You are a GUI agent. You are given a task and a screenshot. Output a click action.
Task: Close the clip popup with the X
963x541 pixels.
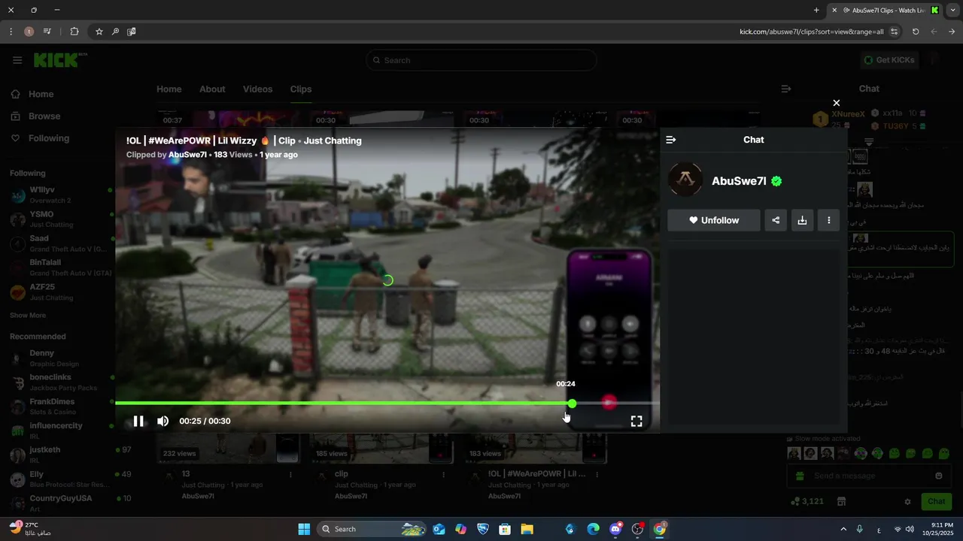click(x=836, y=103)
